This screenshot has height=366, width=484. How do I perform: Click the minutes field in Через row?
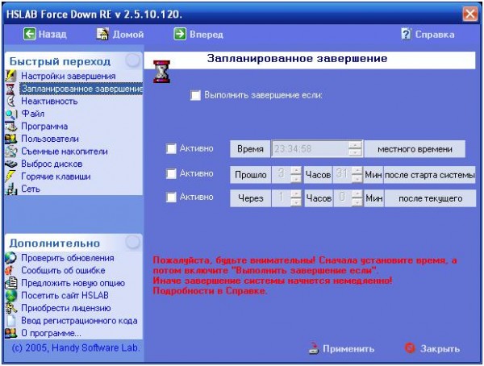(x=343, y=198)
